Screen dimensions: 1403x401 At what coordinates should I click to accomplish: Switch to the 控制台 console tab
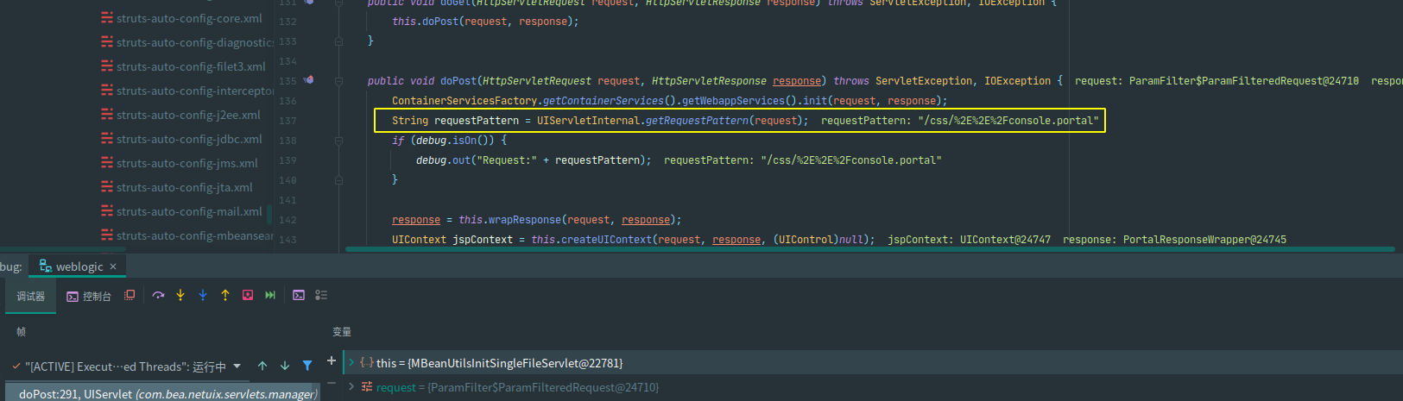(x=89, y=296)
